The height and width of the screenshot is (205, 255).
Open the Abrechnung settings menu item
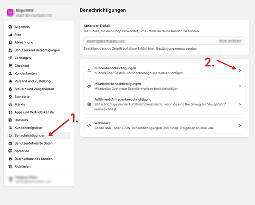tap(30, 43)
